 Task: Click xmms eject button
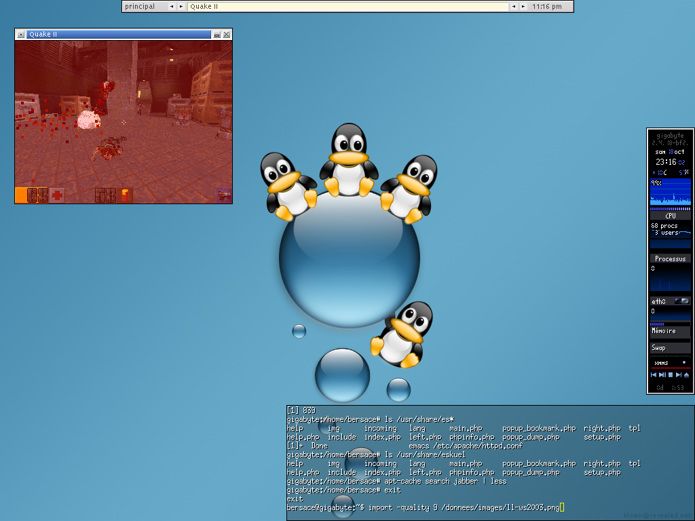687,374
